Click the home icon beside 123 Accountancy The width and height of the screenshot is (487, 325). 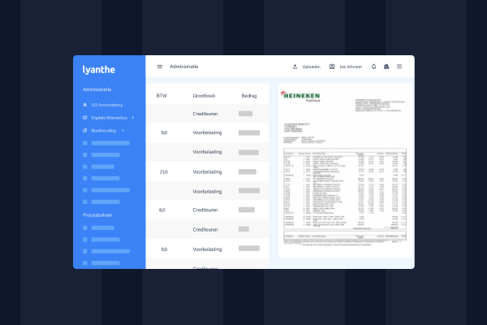(x=85, y=106)
